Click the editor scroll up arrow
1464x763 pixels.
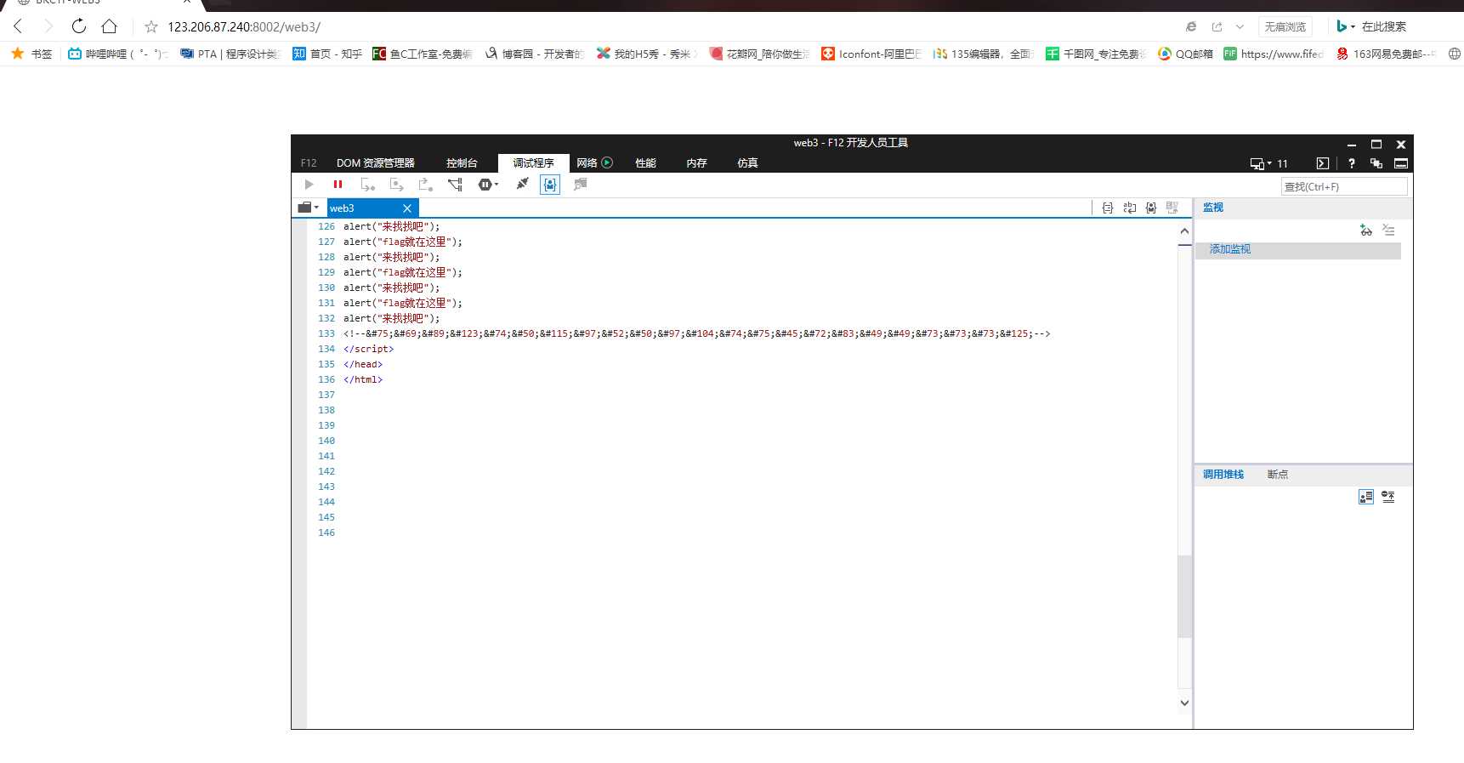1184,231
